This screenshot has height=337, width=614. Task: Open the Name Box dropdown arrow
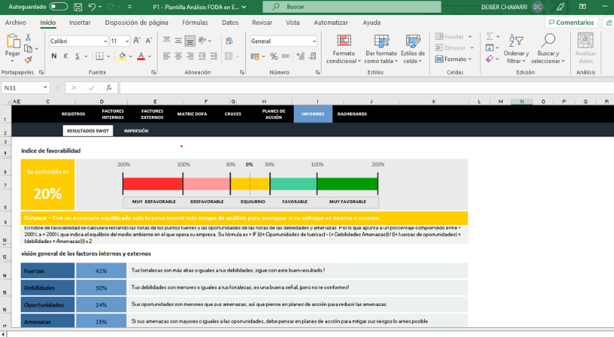point(45,88)
